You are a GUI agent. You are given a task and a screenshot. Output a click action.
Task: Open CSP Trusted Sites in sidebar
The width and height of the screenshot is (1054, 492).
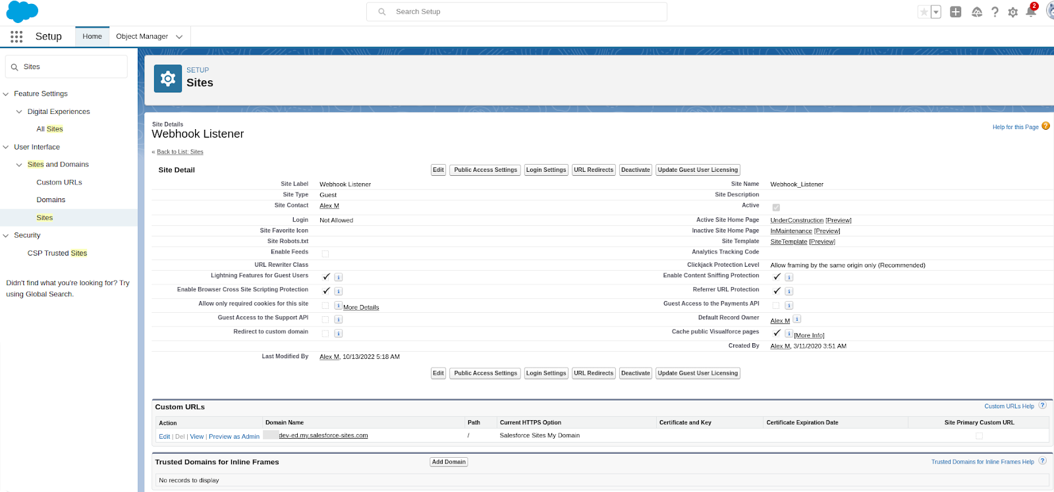coord(57,253)
